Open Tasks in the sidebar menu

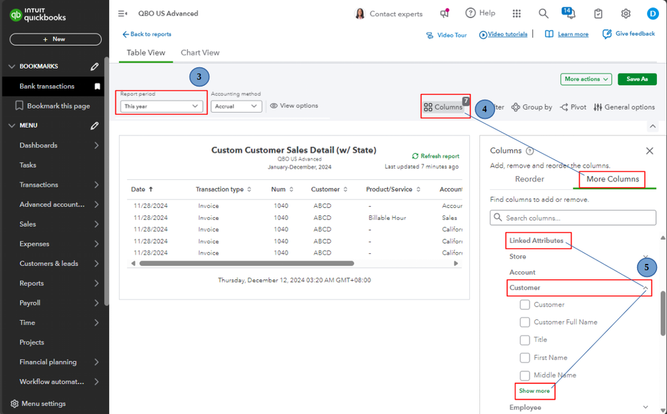coord(27,165)
